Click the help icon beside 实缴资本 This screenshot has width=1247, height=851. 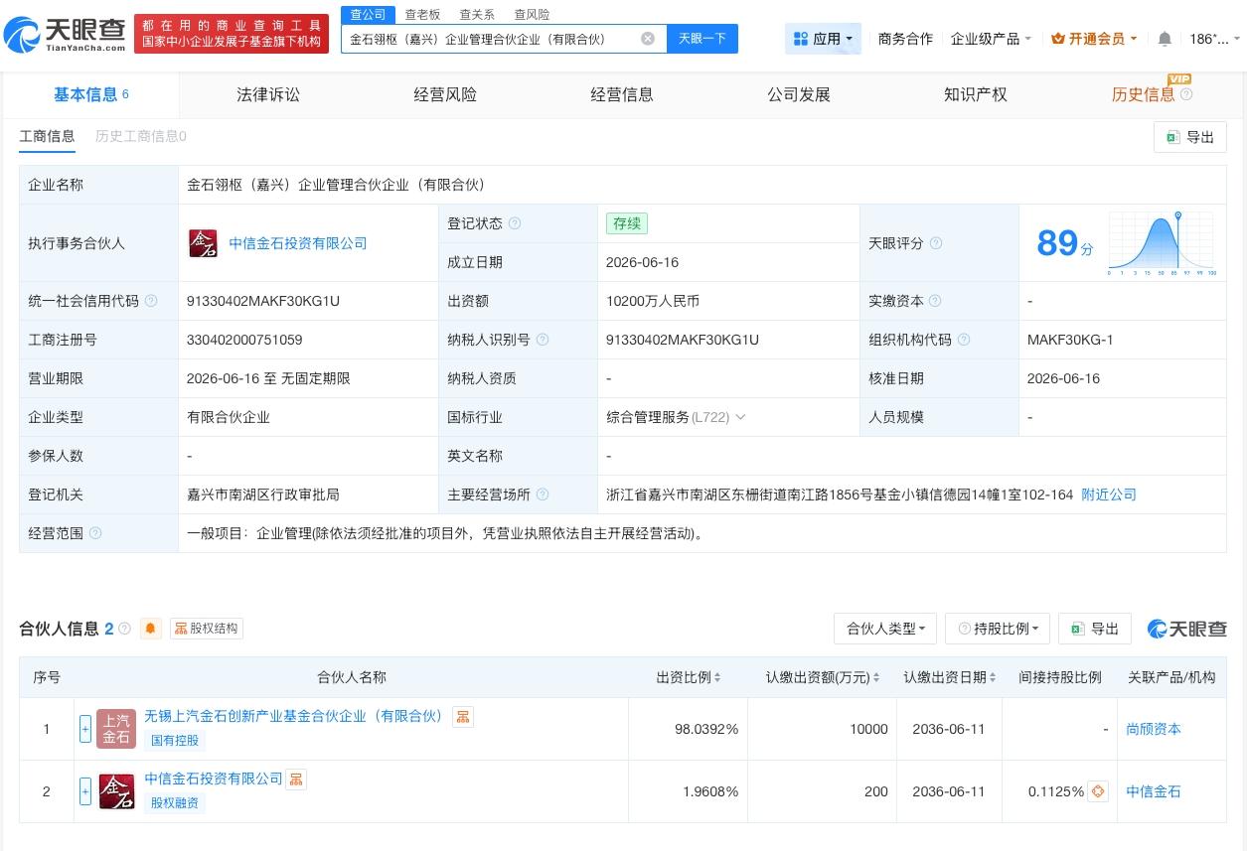pyautogui.click(x=935, y=301)
